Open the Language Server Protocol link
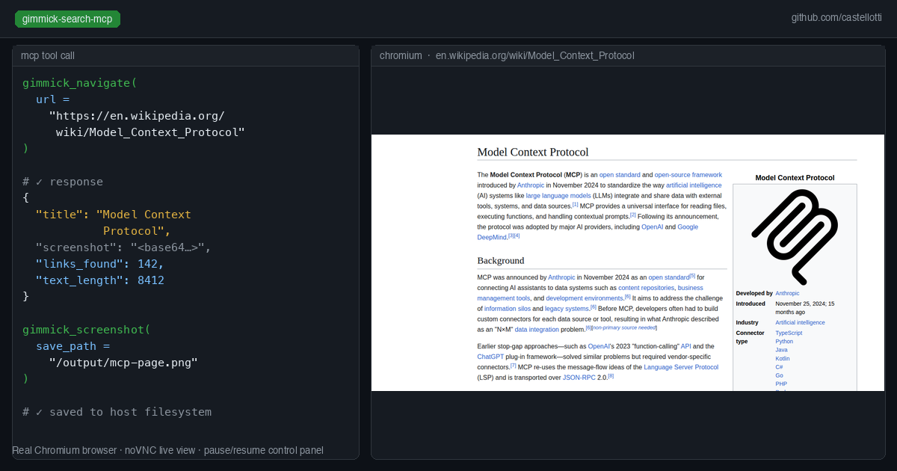The image size is (897, 471). (682, 367)
